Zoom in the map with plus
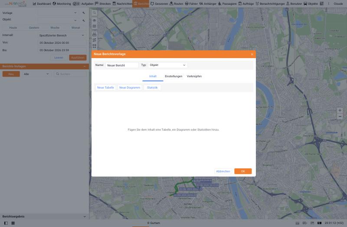The width and height of the screenshot is (347, 227). coord(340,110)
